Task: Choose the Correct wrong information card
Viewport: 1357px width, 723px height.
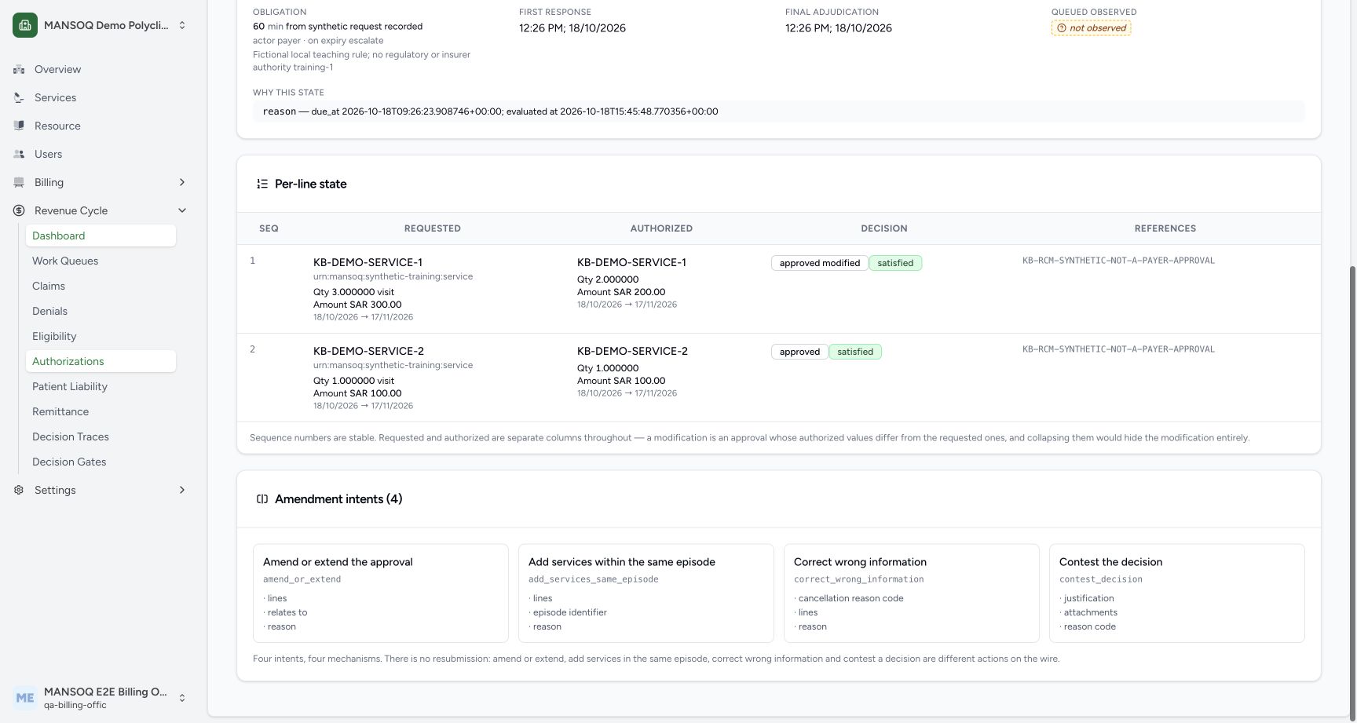Action: point(912,593)
